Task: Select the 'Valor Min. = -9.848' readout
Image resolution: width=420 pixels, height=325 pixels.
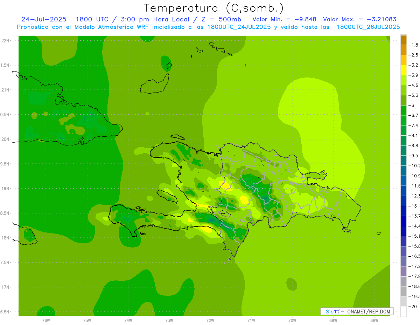Action: (x=284, y=19)
